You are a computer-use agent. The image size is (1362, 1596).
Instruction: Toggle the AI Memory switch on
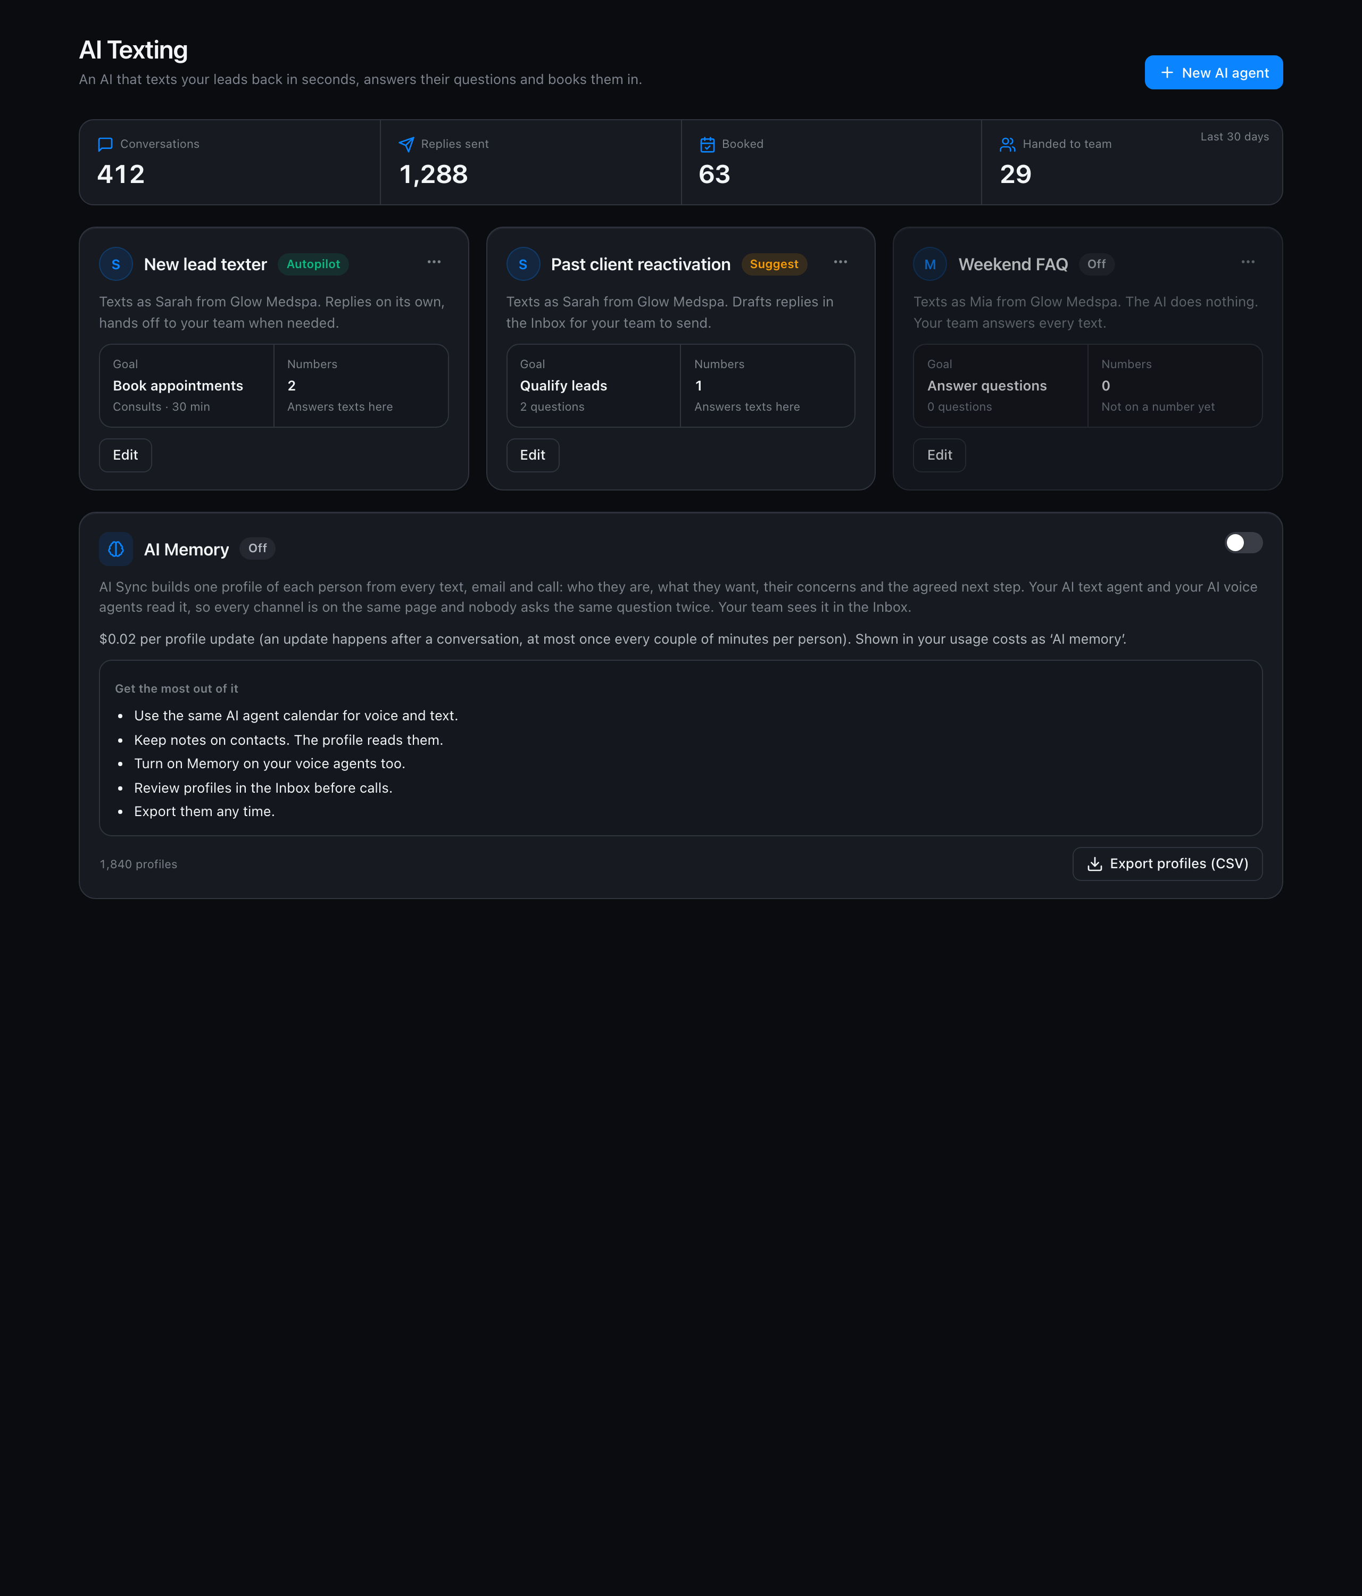1243,543
